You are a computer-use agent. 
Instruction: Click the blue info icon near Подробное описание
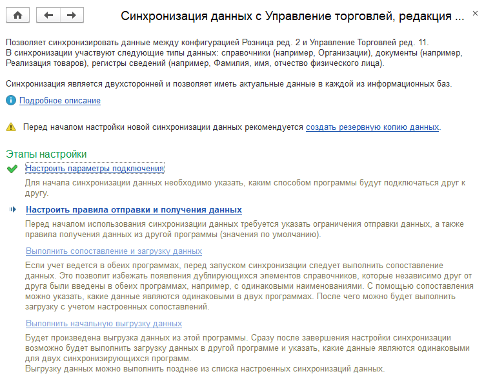point(11,100)
